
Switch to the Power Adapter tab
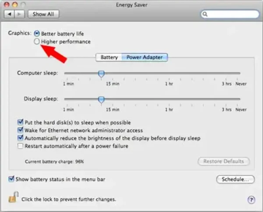tap(144, 57)
